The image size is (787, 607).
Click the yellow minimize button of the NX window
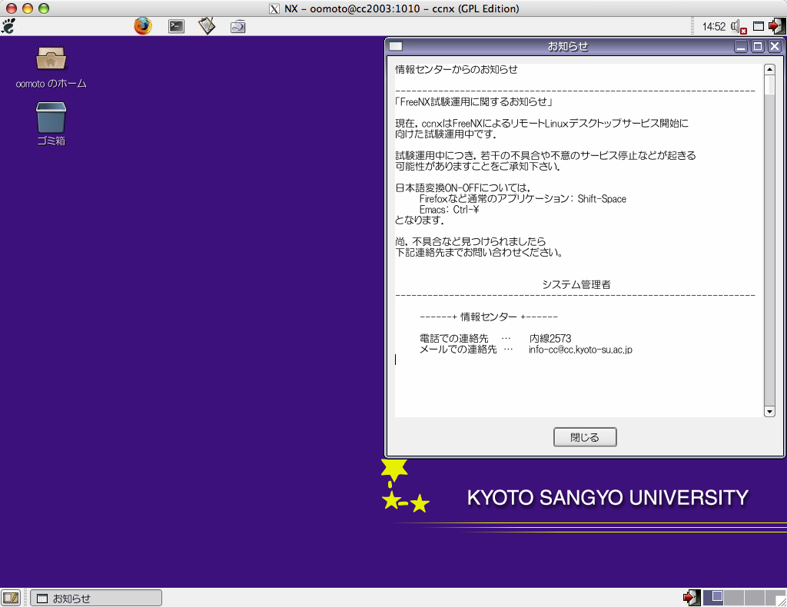pos(28,8)
